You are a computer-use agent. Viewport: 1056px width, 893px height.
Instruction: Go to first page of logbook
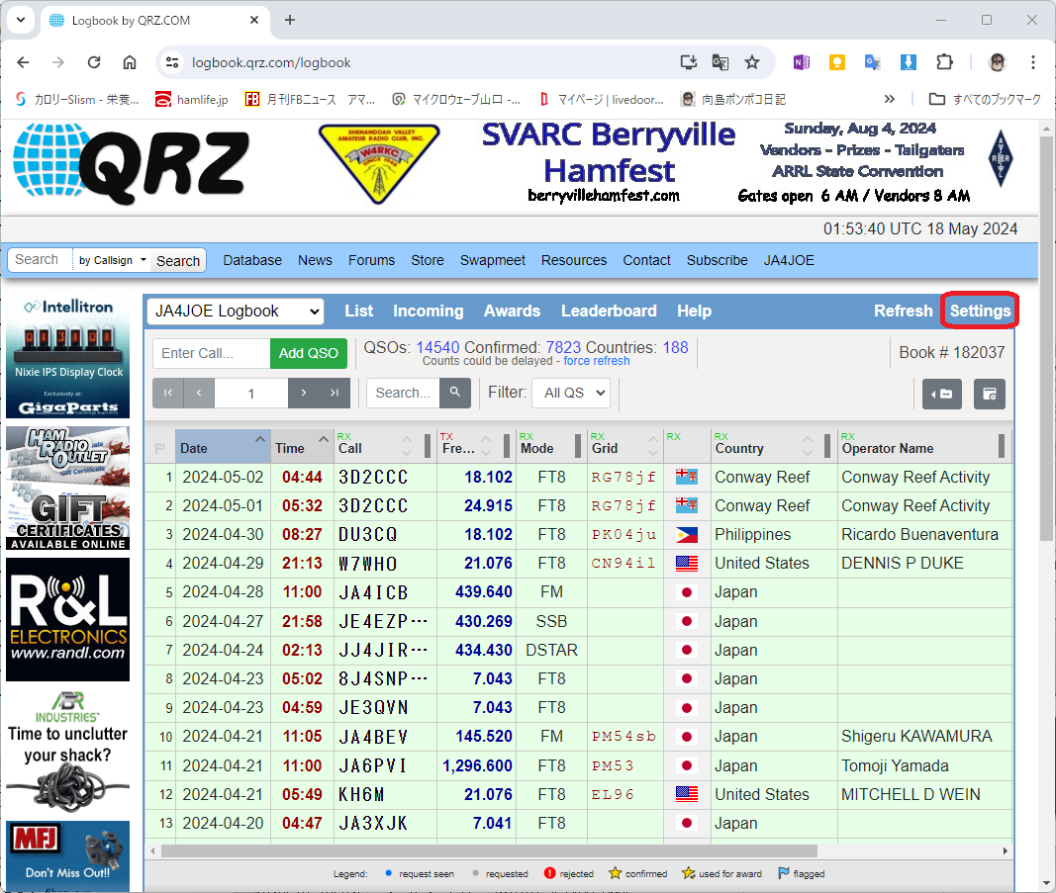[168, 393]
